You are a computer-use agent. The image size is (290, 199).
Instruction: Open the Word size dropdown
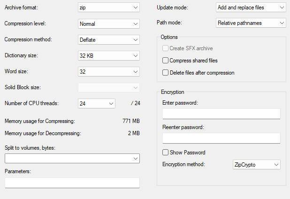click(109, 71)
